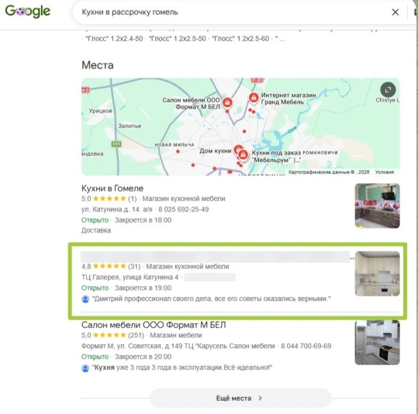Open Салон мебели ООО Формат М БЕЛ listing
This screenshot has height=414, width=418.
pos(154,325)
